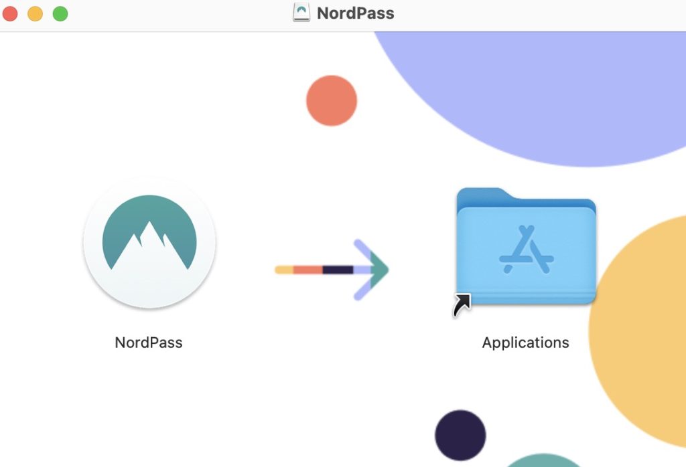Select the NordPass app icon

click(149, 242)
